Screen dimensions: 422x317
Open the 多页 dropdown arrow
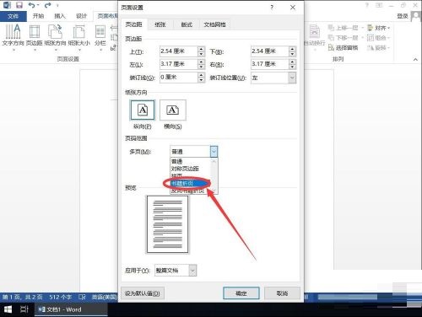click(214, 152)
